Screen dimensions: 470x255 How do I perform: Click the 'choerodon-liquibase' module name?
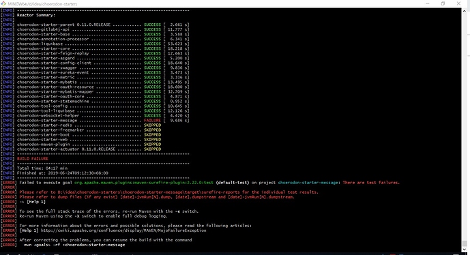pos(40,44)
